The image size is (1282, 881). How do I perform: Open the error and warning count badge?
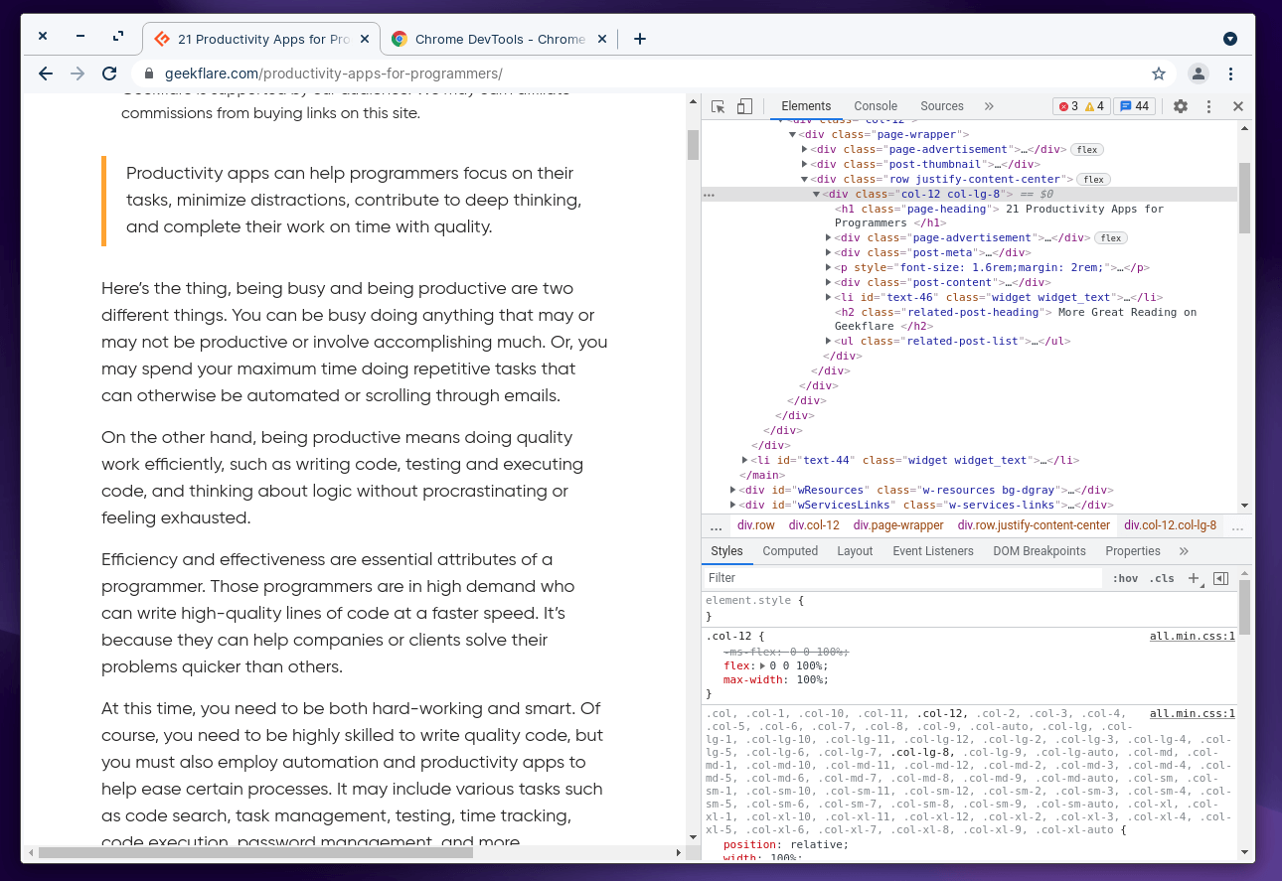point(1081,106)
